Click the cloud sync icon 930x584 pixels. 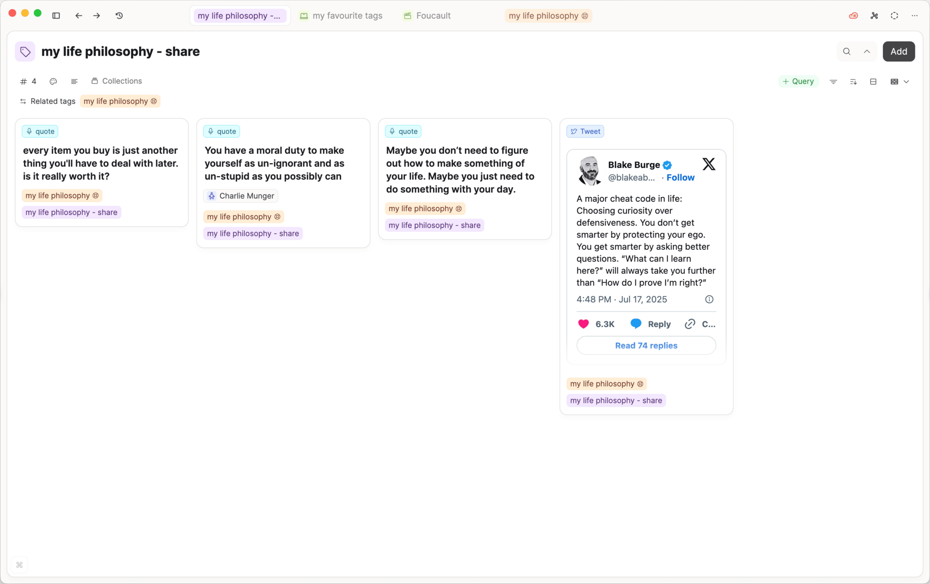[x=853, y=15]
